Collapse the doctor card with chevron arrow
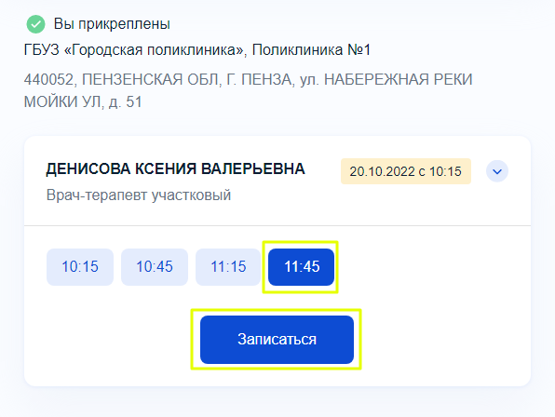 [497, 171]
